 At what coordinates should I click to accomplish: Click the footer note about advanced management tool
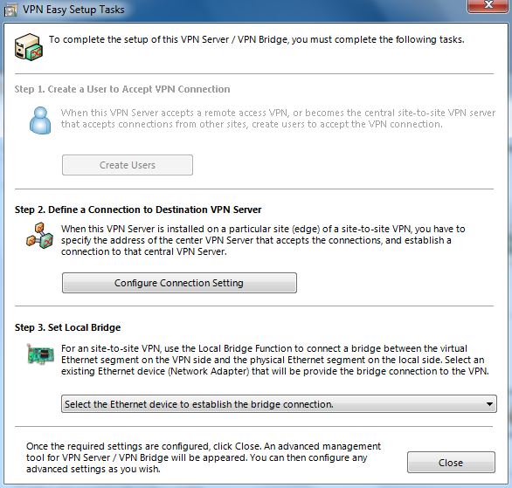click(204, 457)
